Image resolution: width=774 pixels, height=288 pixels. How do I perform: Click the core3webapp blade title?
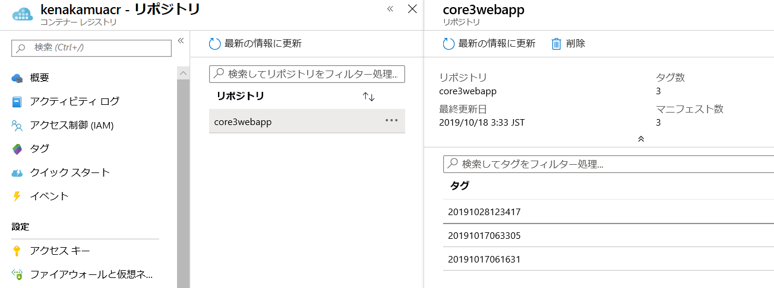[x=484, y=9]
